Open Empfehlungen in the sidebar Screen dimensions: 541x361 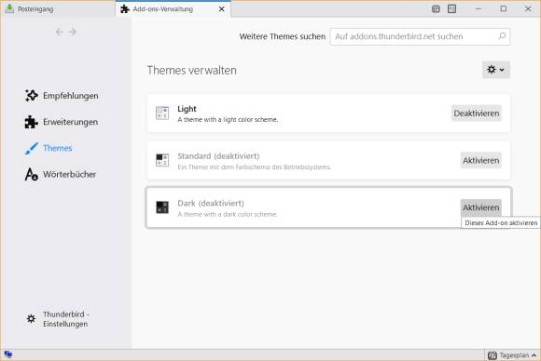point(62,96)
